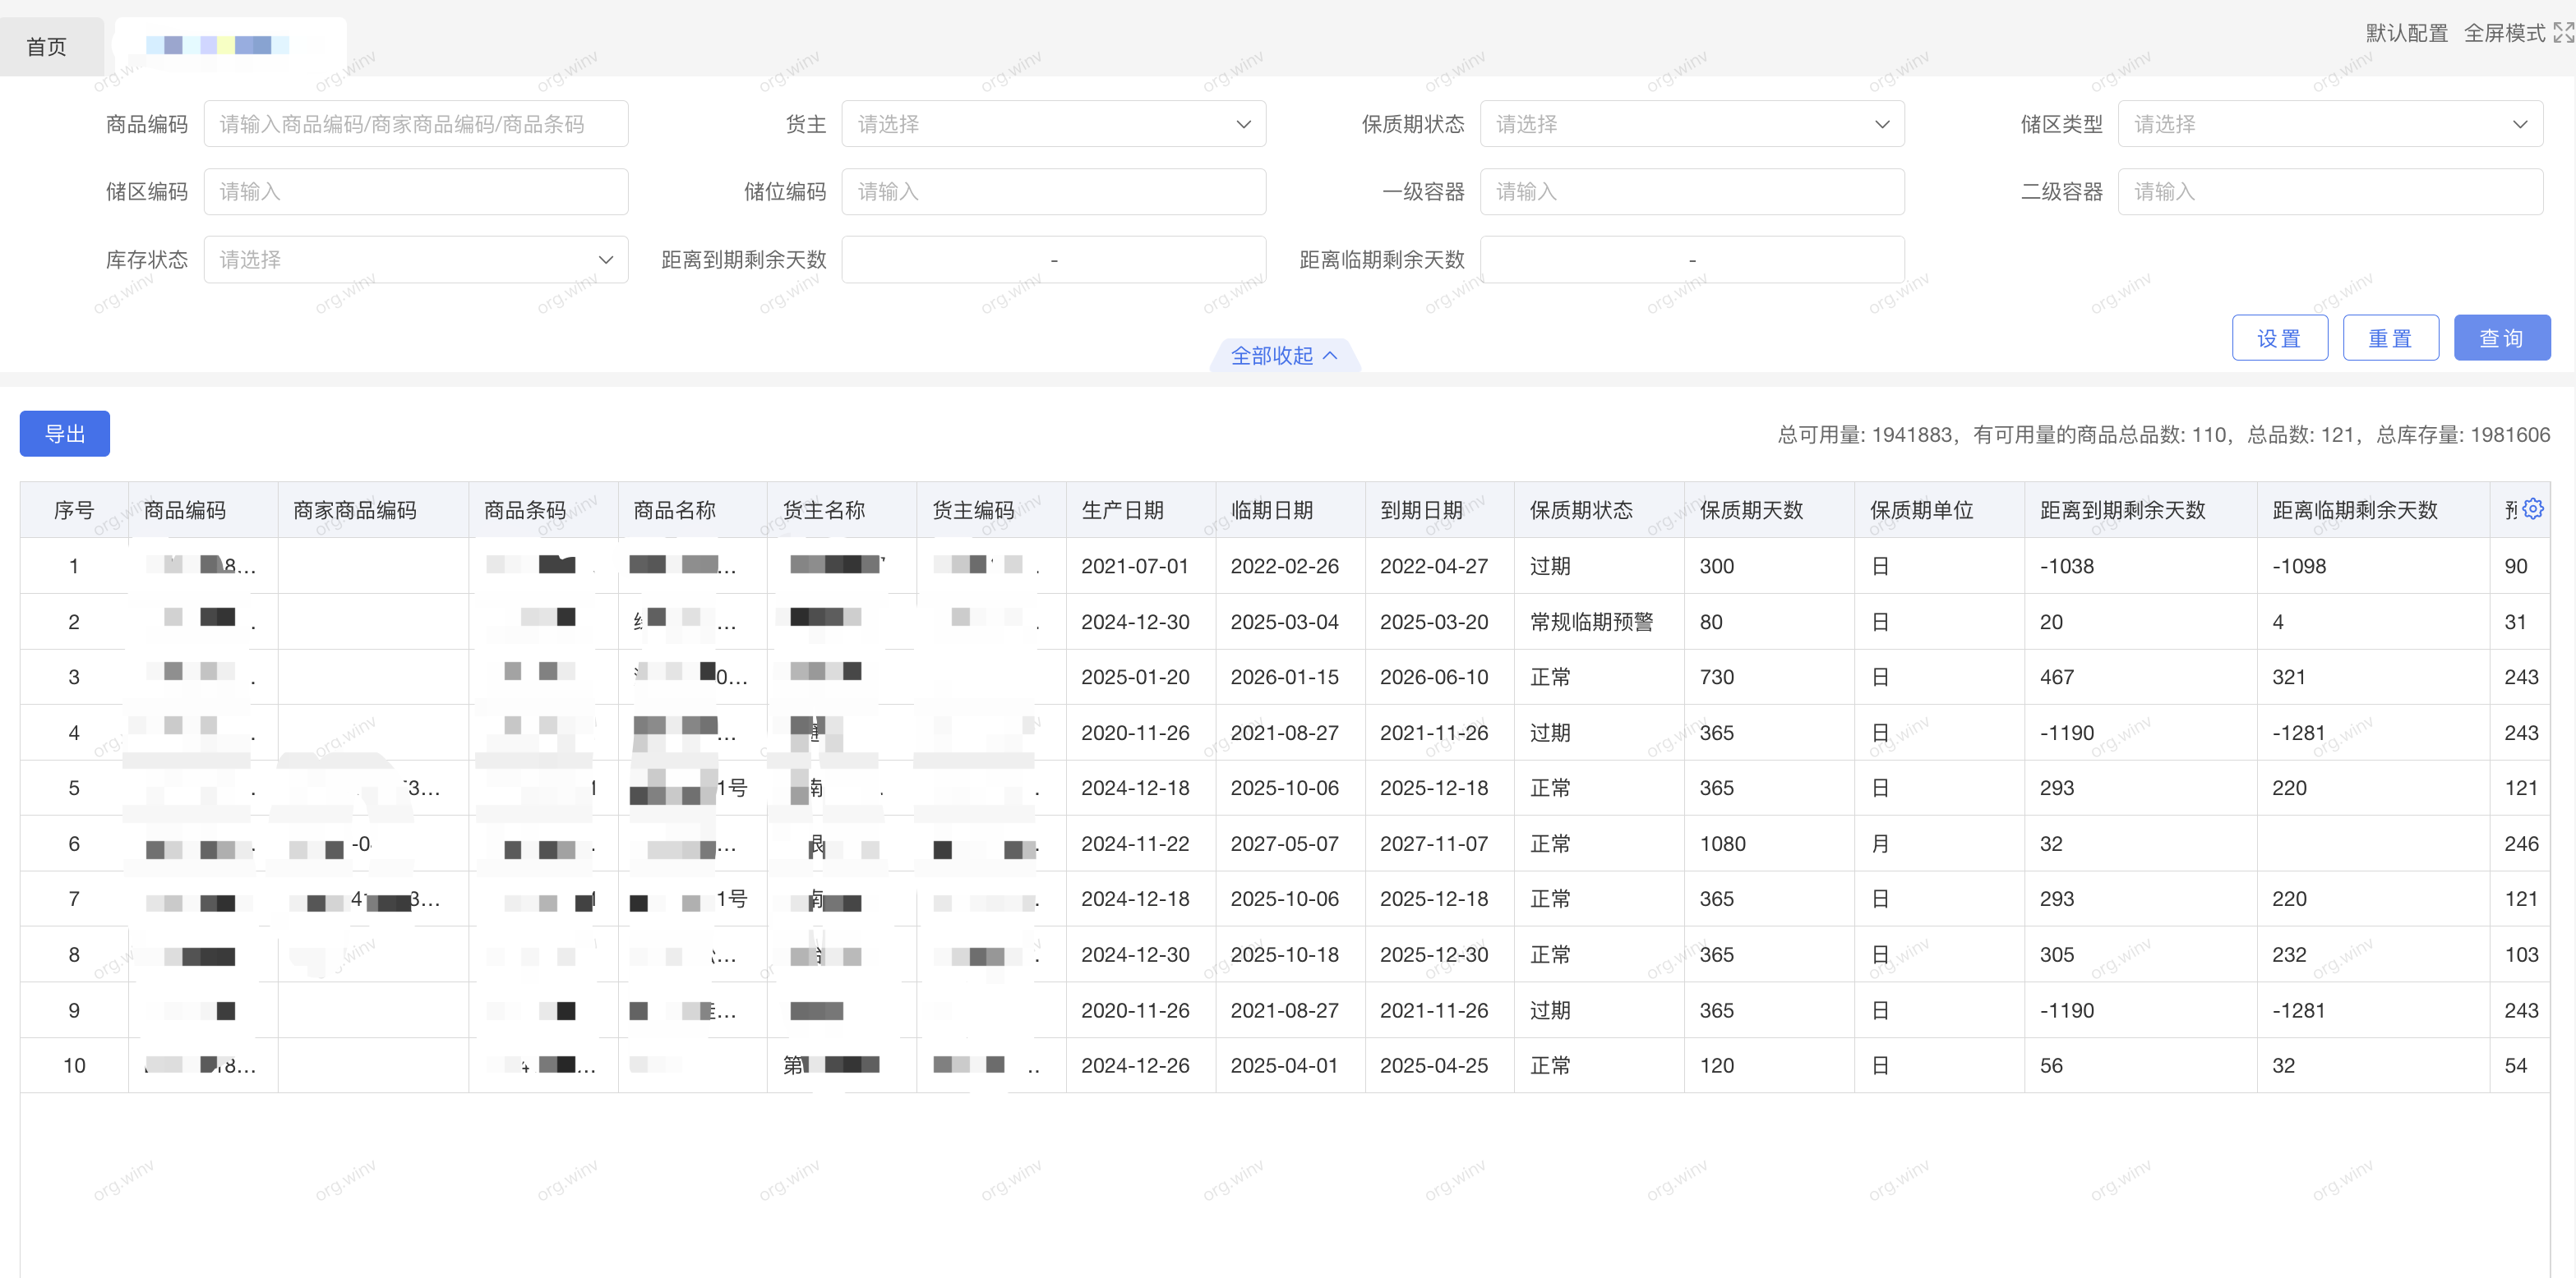Click the 默认配置 link at top right
2576x1278 pixels.
click(2406, 33)
